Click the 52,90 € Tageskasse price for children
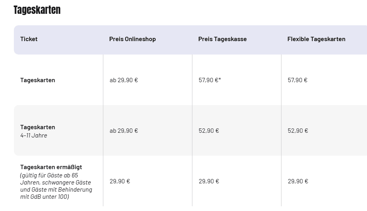 coord(209,131)
